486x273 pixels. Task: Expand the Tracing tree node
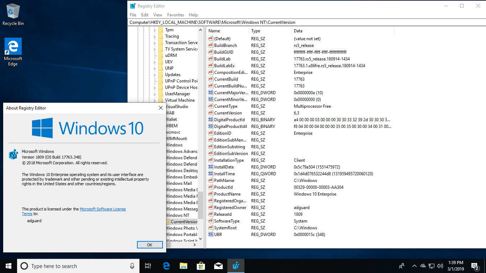click(x=154, y=36)
